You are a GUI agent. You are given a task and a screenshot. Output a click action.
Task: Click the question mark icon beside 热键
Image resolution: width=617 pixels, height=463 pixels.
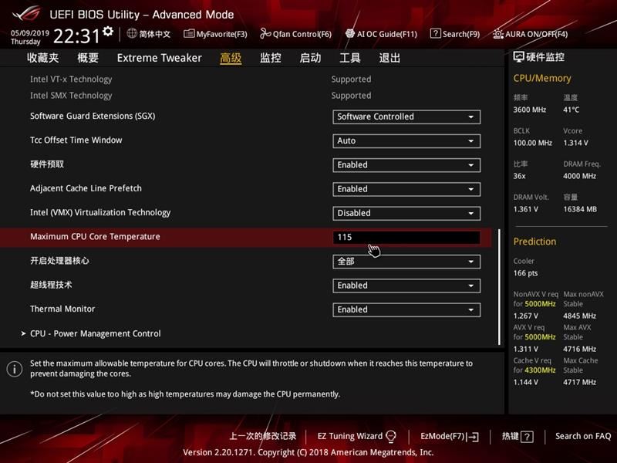527,437
